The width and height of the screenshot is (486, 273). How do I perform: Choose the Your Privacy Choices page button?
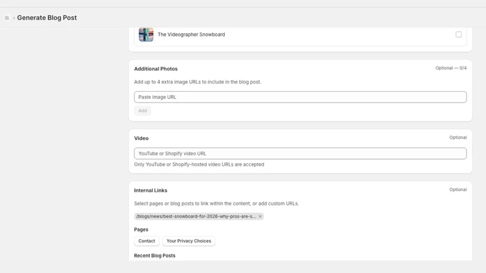click(x=188, y=241)
